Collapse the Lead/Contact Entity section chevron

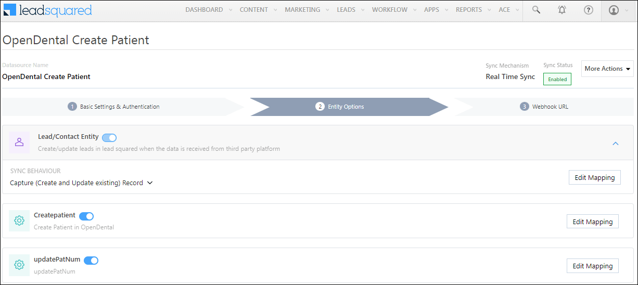(x=616, y=143)
